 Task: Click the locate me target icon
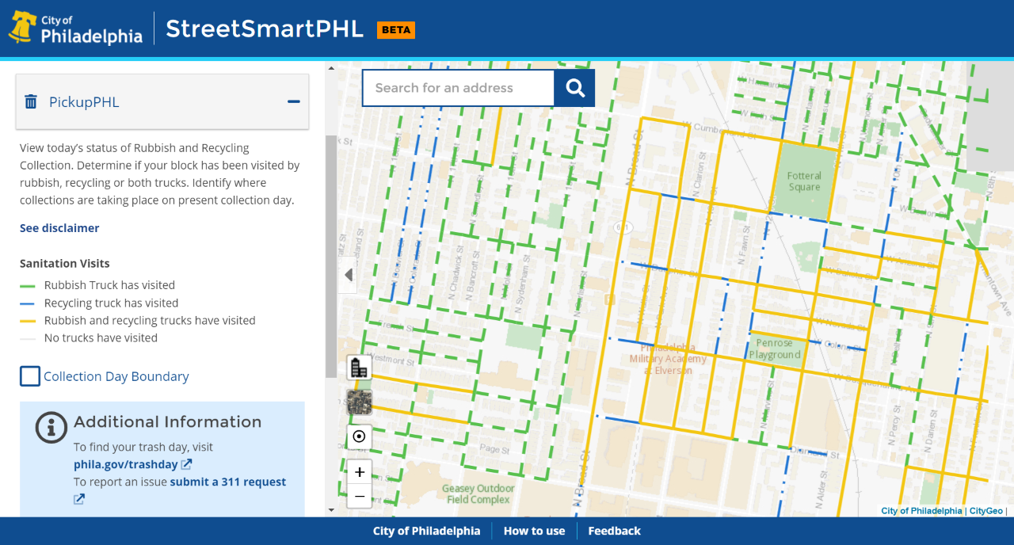[359, 436]
